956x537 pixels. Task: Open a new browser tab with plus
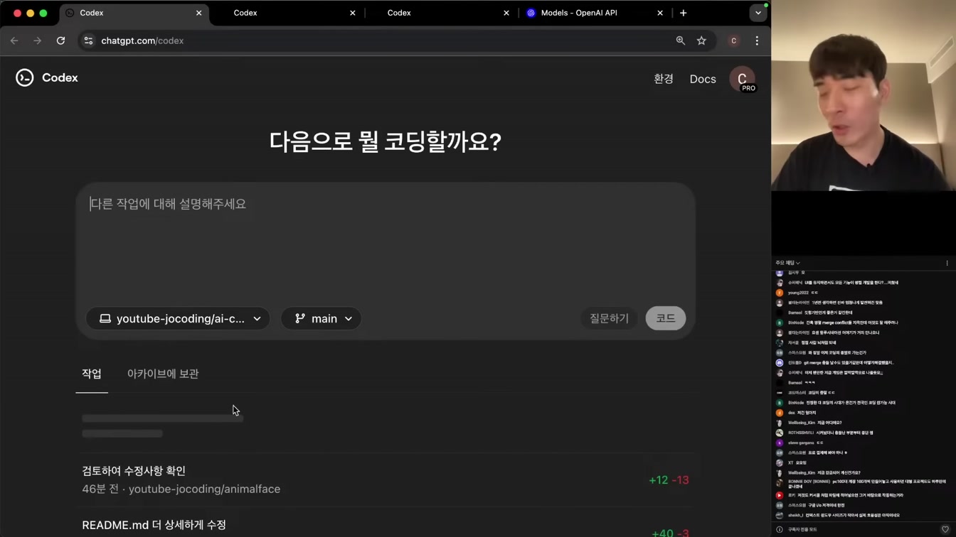click(x=684, y=13)
